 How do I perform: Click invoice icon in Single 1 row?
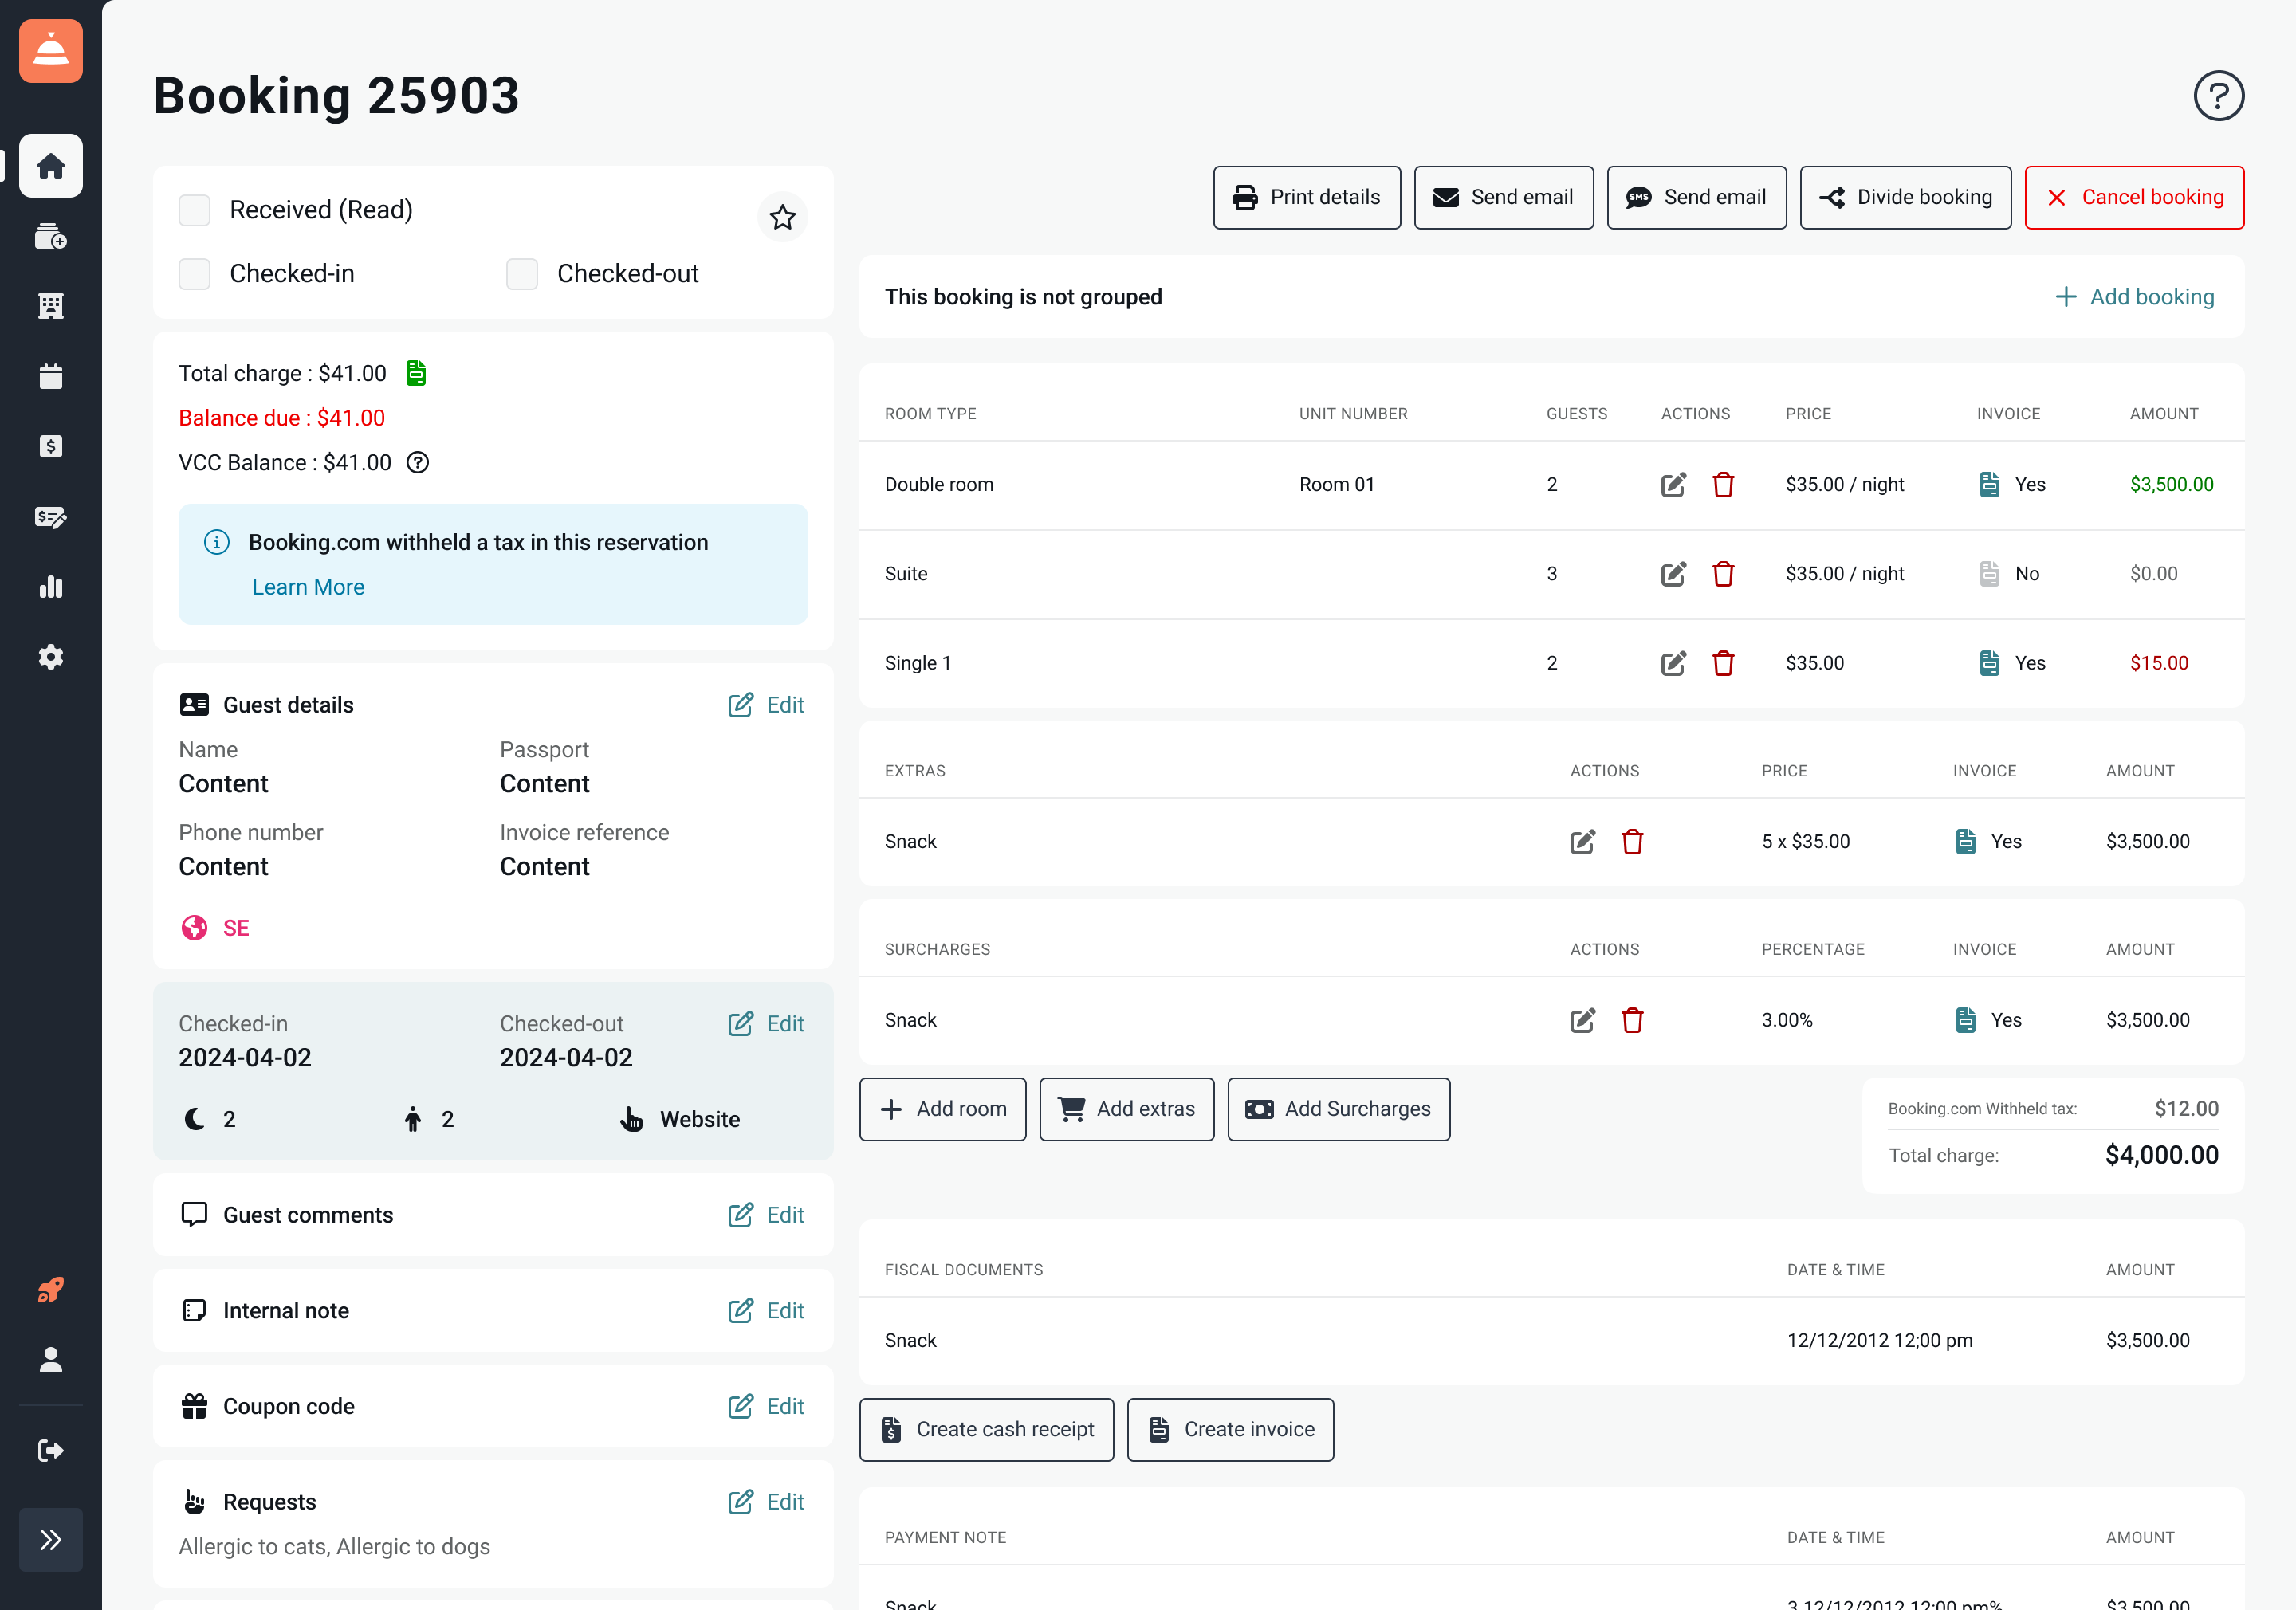(x=1989, y=663)
